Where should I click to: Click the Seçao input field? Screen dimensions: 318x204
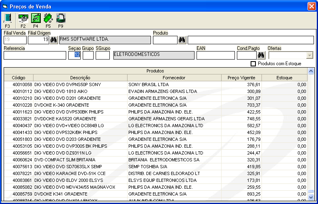coord(74,55)
